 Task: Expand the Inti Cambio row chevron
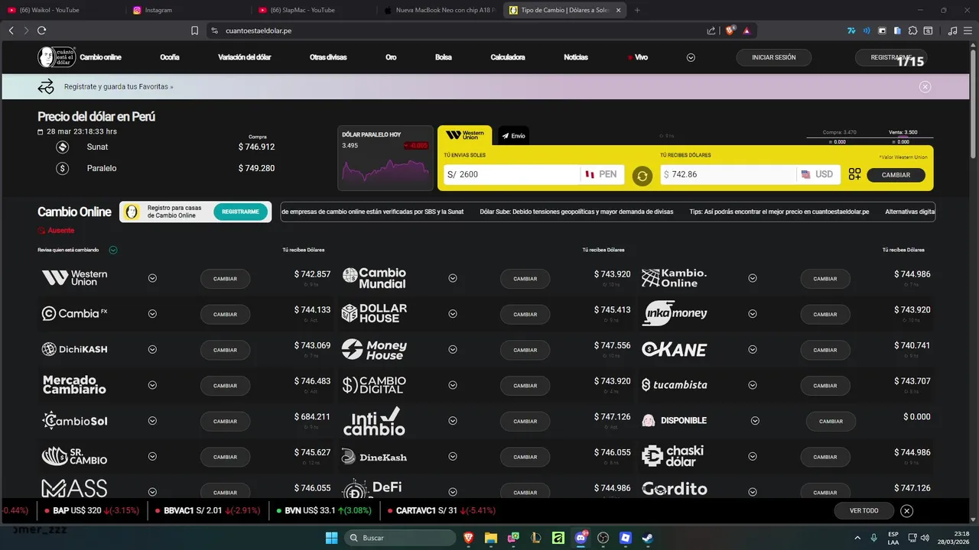[453, 421]
